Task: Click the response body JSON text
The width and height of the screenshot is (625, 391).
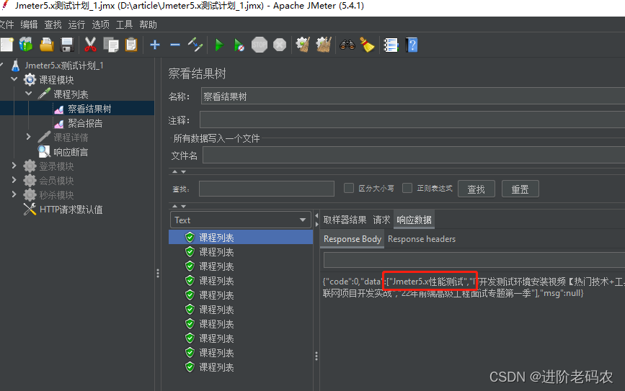Action: click(x=474, y=287)
